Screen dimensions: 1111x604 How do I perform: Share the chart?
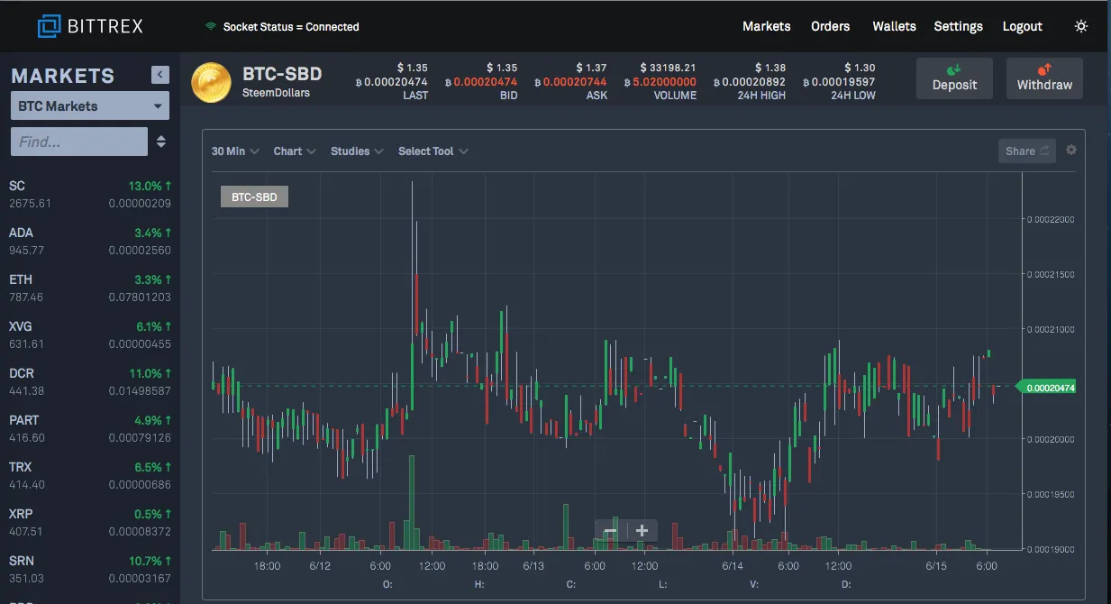point(1026,151)
